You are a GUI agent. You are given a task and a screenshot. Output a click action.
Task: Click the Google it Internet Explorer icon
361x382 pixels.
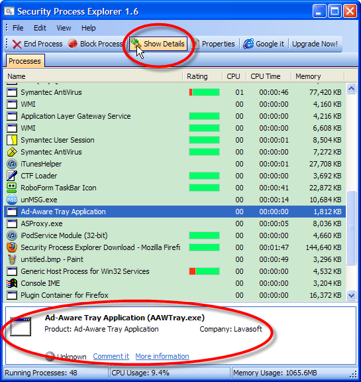[x=248, y=44]
